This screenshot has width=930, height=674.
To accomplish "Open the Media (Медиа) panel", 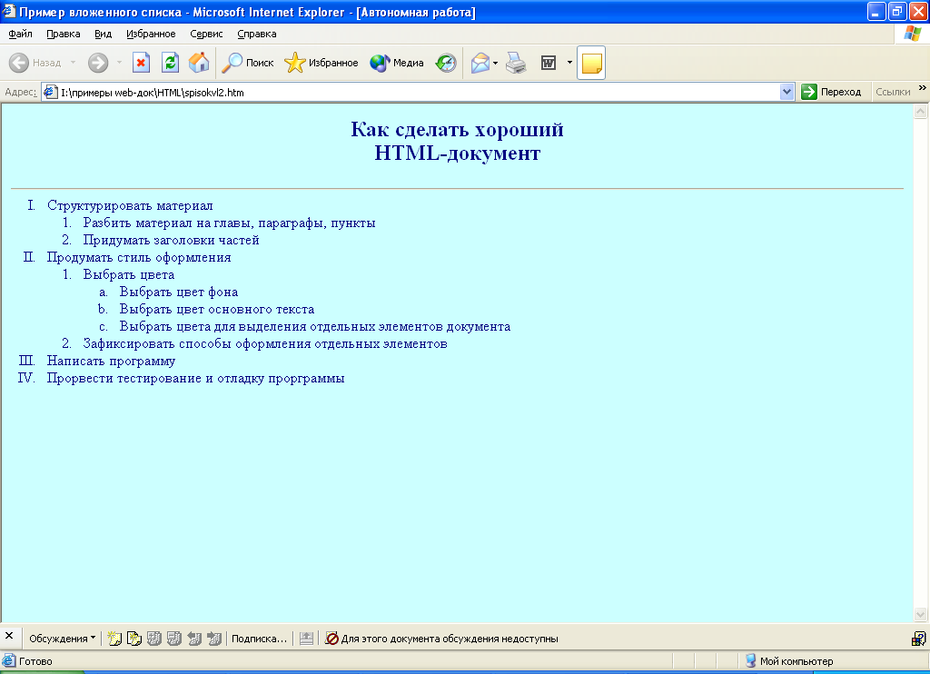I will pos(396,63).
